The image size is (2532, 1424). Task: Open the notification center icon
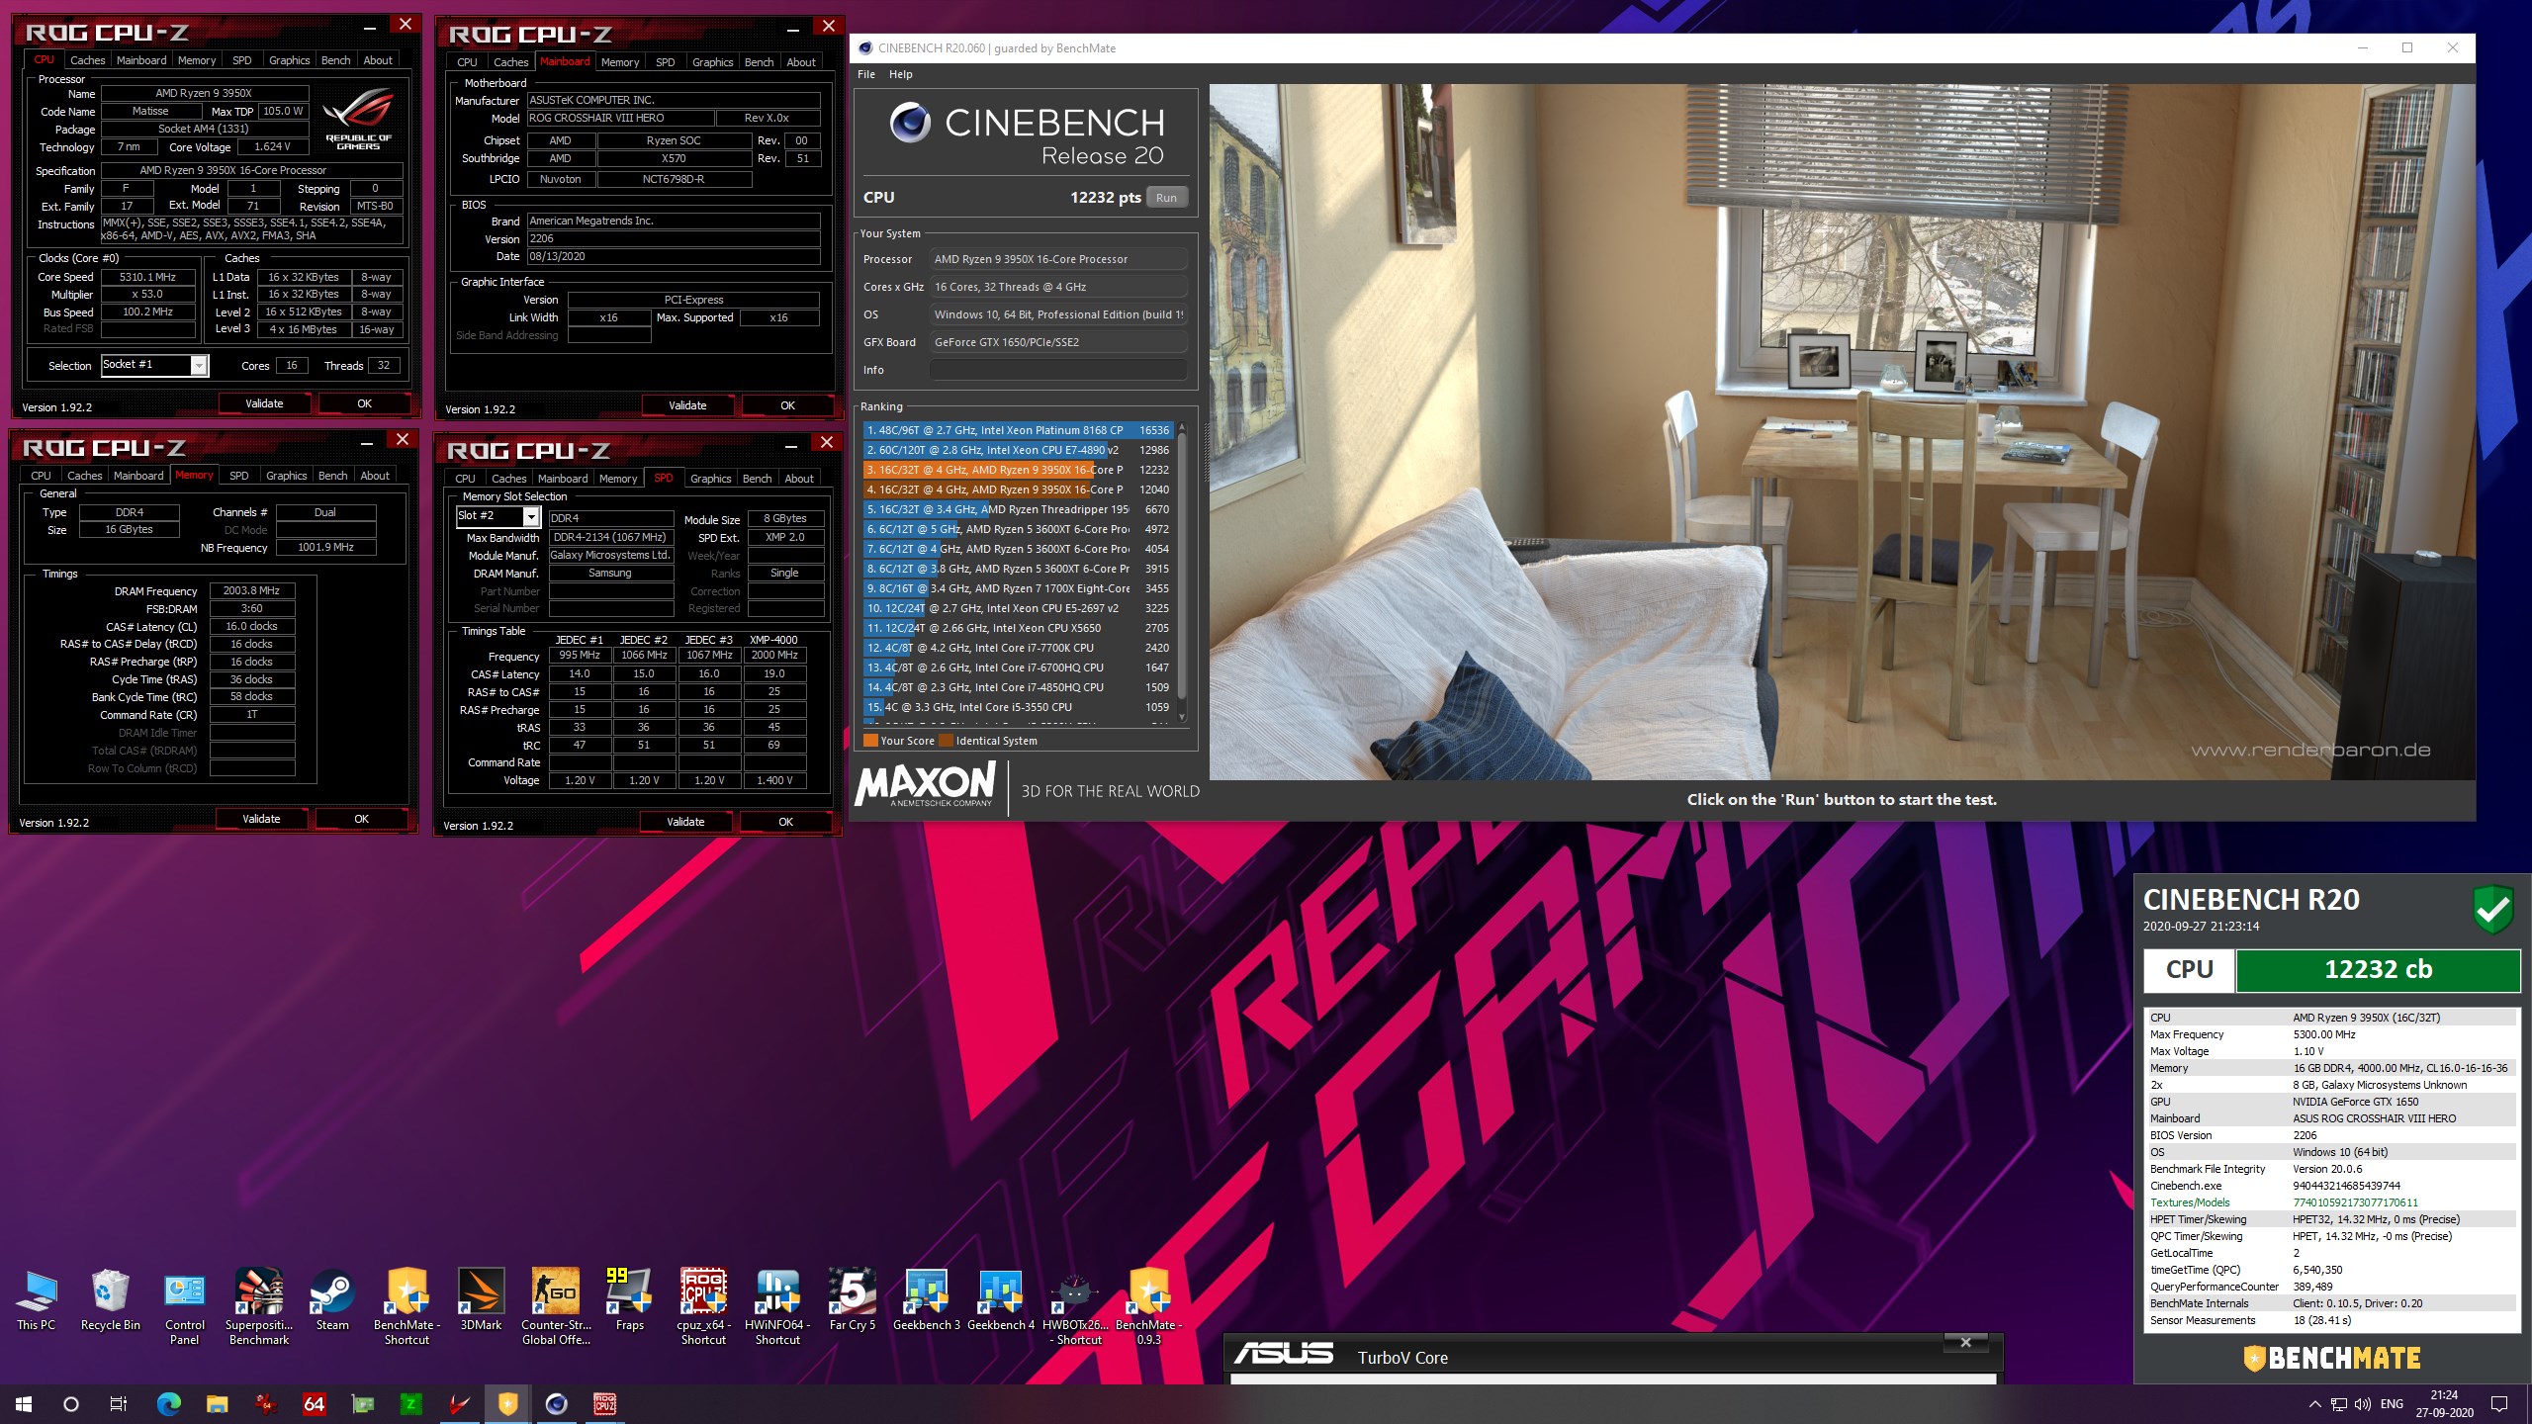[2499, 1404]
